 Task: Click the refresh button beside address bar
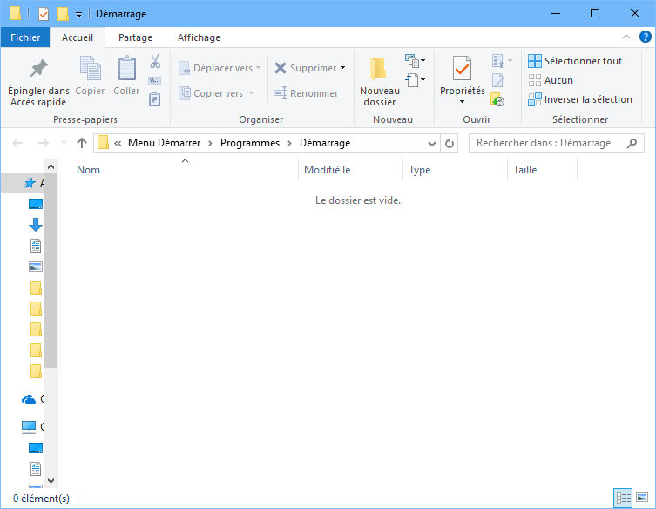pyautogui.click(x=450, y=143)
